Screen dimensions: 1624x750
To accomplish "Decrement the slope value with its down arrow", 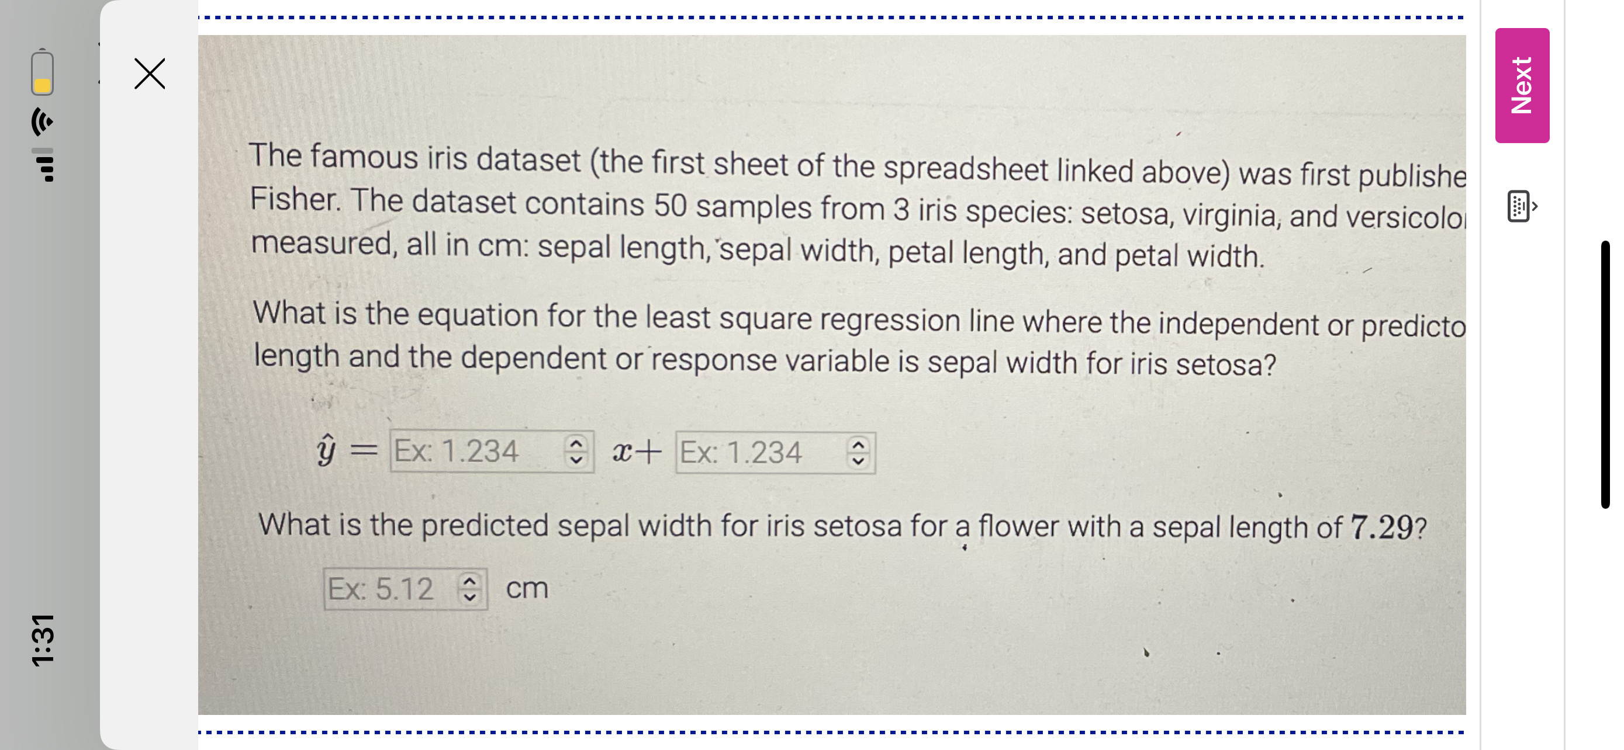I will point(578,460).
